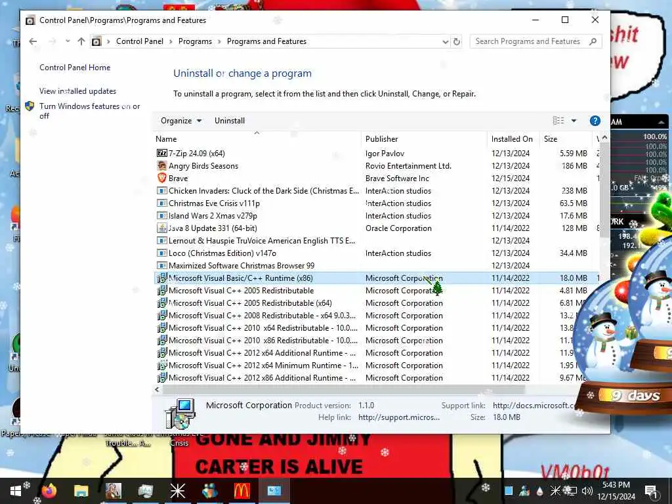Click the Control Panel taskbar button
The width and height of the screenshot is (672, 504).
[274, 491]
